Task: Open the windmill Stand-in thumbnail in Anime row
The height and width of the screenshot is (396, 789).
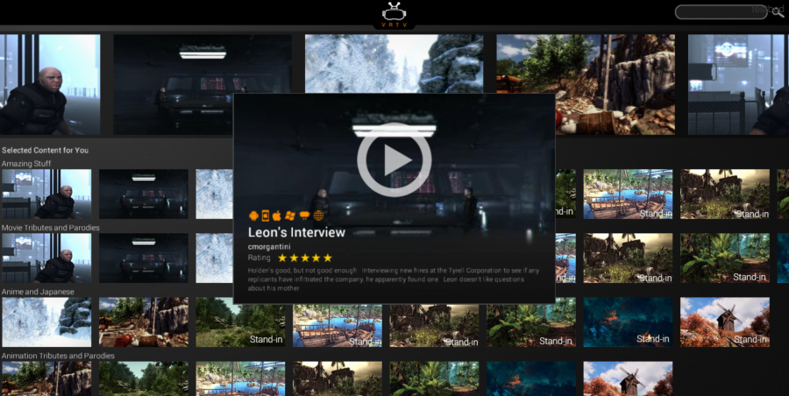Action: (725, 322)
